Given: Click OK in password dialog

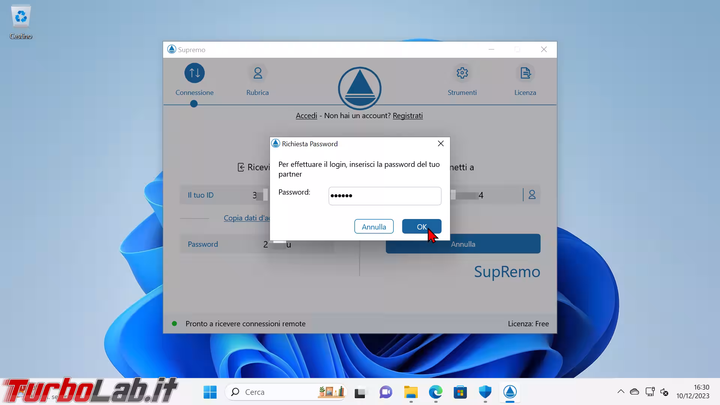Looking at the screenshot, I should pyautogui.click(x=421, y=226).
